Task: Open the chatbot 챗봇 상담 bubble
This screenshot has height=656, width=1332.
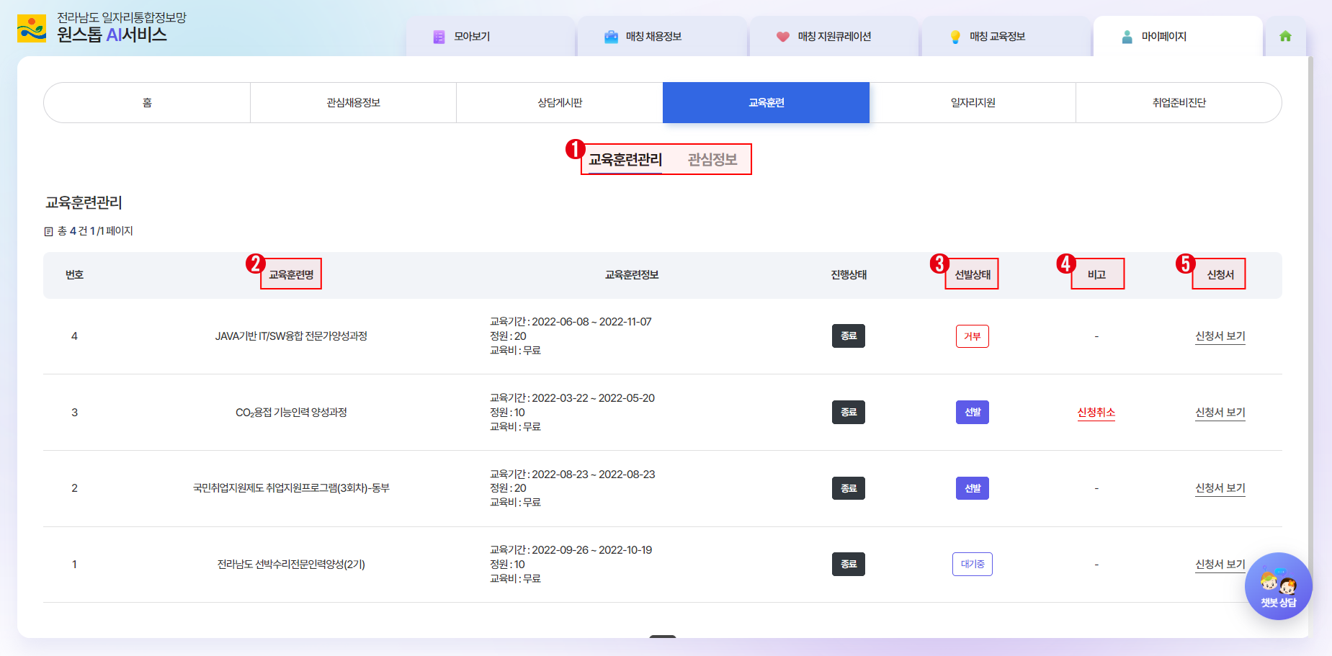Action: pos(1278,586)
